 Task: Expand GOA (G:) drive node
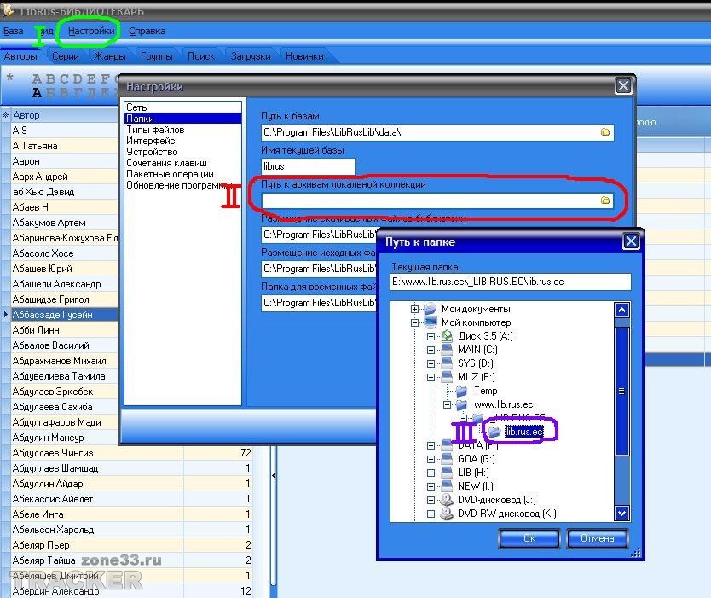click(x=431, y=459)
